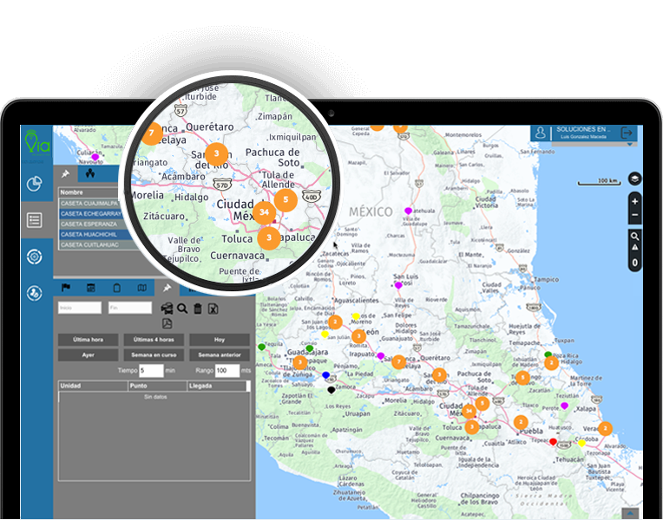The height and width of the screenshot is (520, 663).
Task: Expand the user panel dropdown arrow
Action: click(x=630, y=145)
